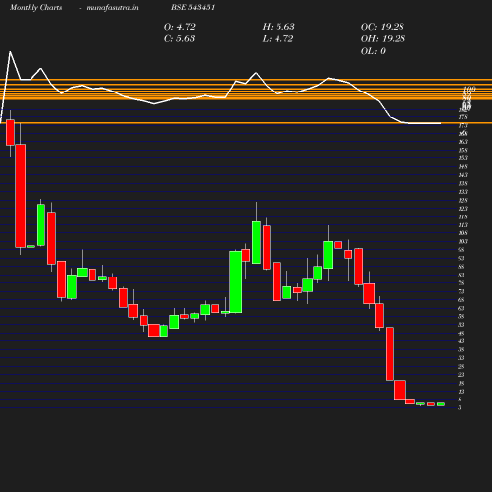492x492 pixels.
Task: Click the 78 price axis label
Action: (461, 283)
